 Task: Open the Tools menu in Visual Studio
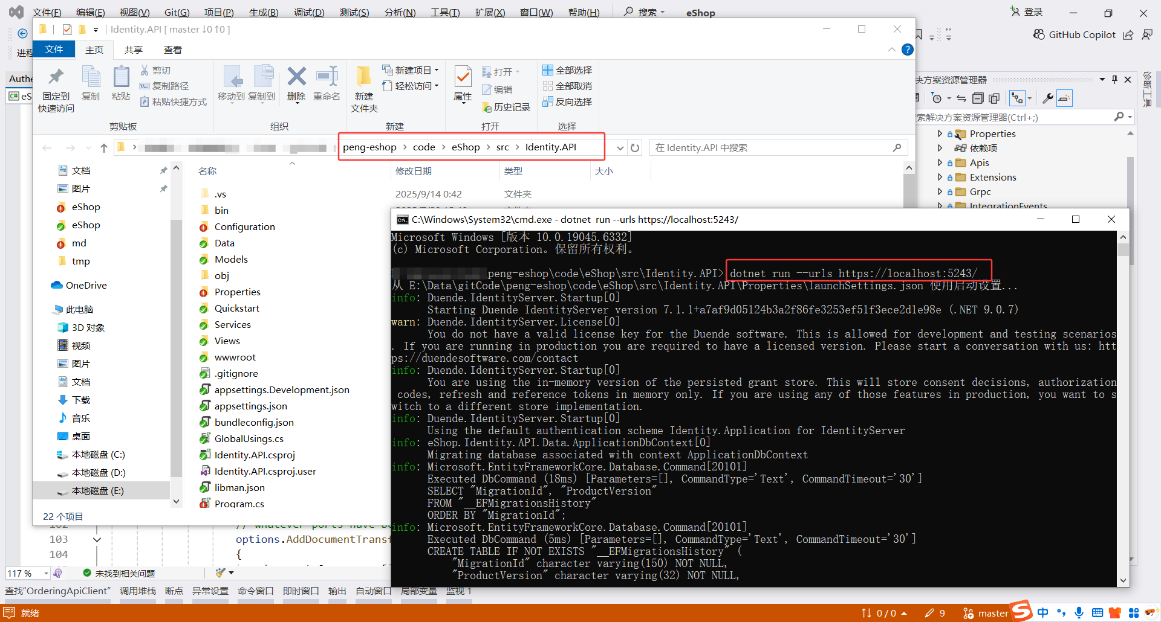[x=445, y=12]
